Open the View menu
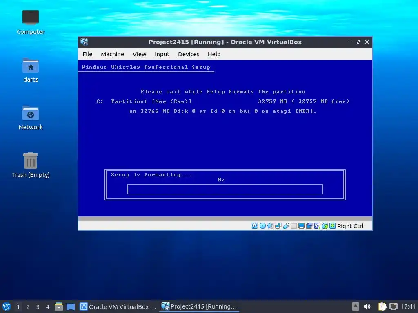Viewport: 418px width, 313px height. click(x=140, y=54)
